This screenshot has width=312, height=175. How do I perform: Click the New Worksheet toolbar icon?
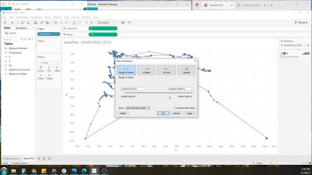pos(35,23)
